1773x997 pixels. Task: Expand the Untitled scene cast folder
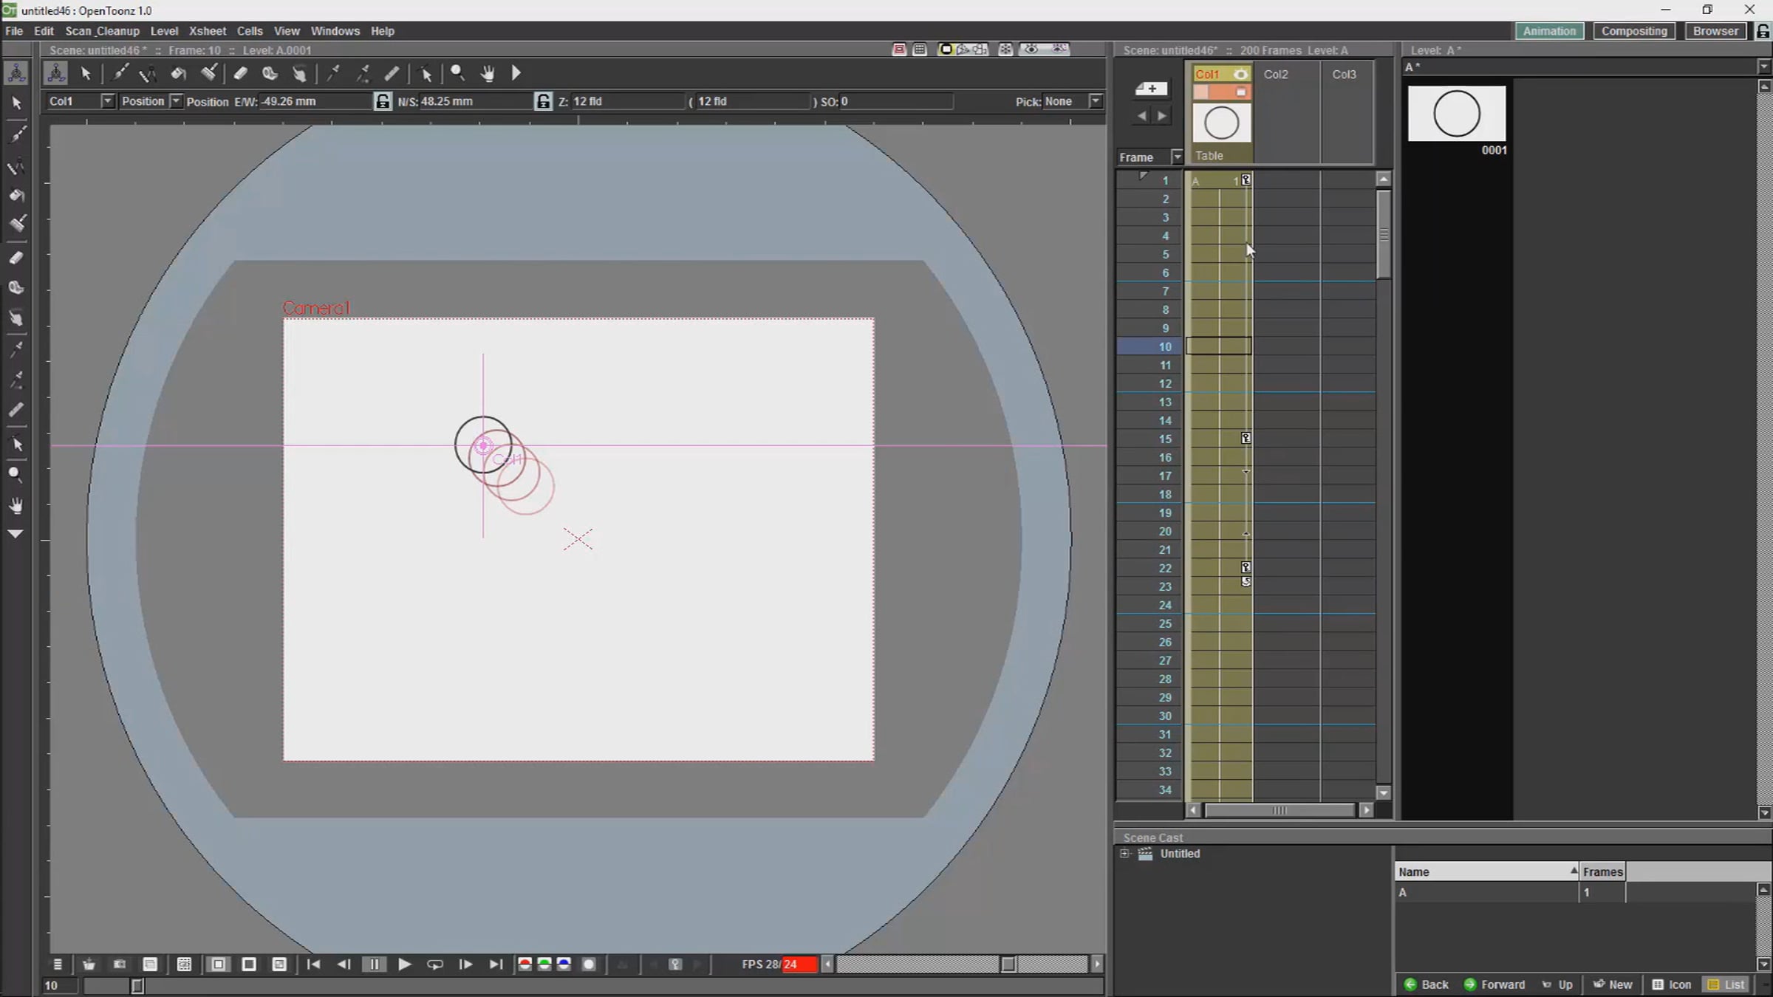1124,854
